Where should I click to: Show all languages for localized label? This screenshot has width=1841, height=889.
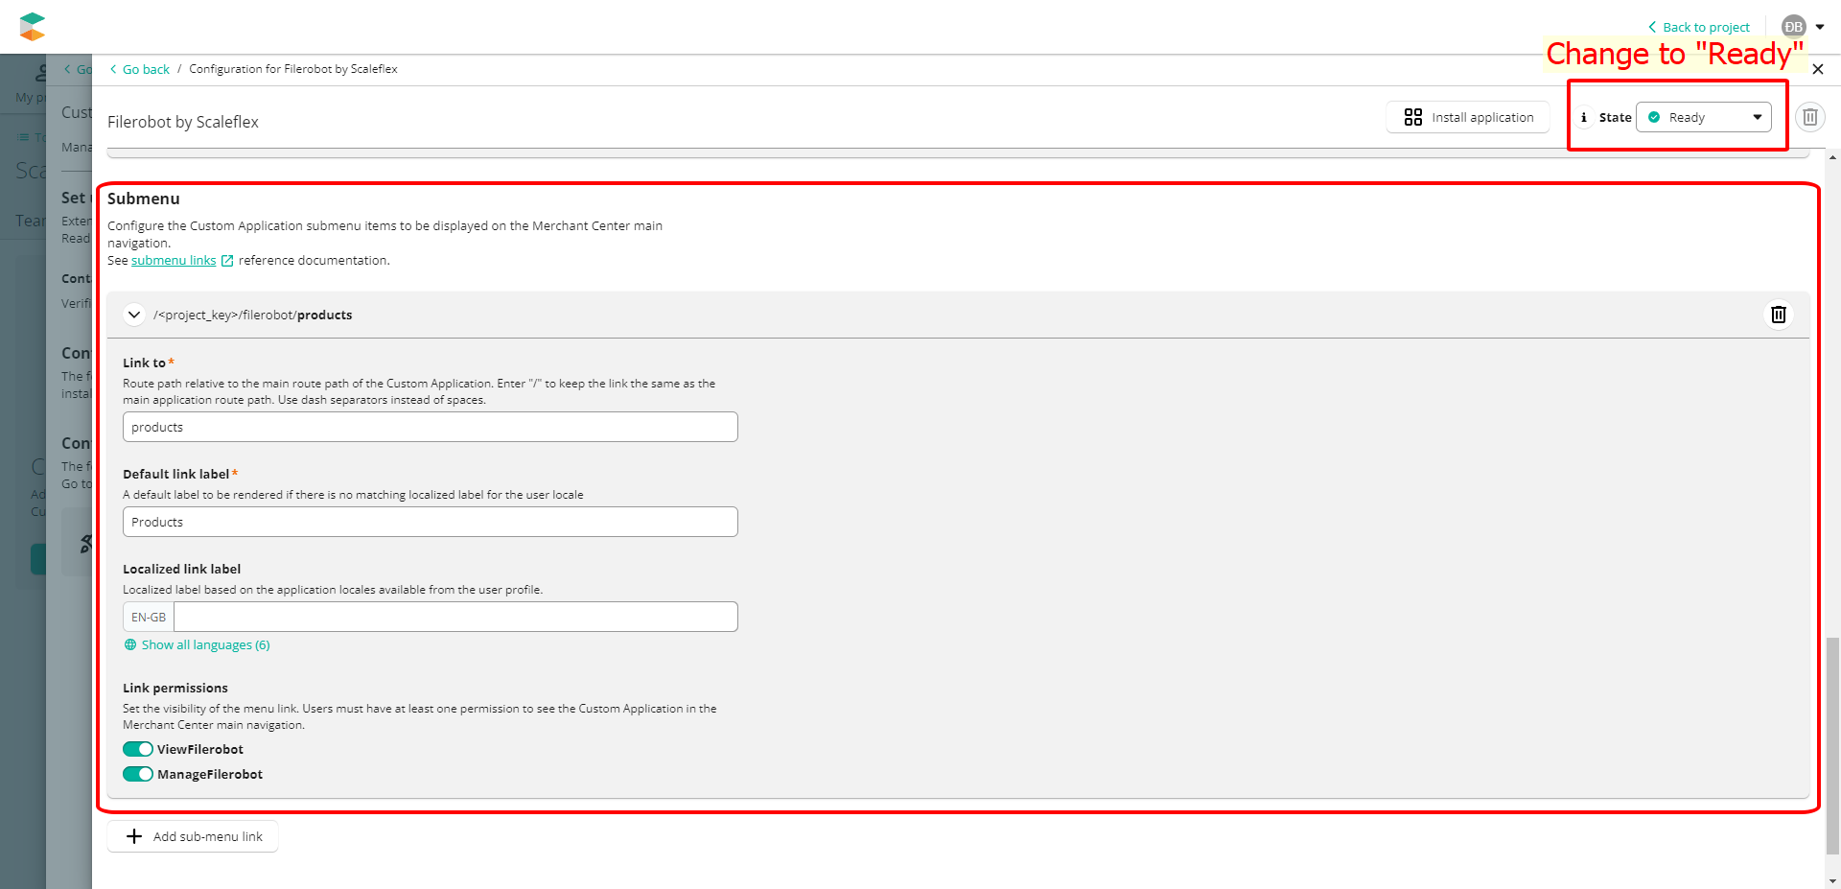coord(205,645)
